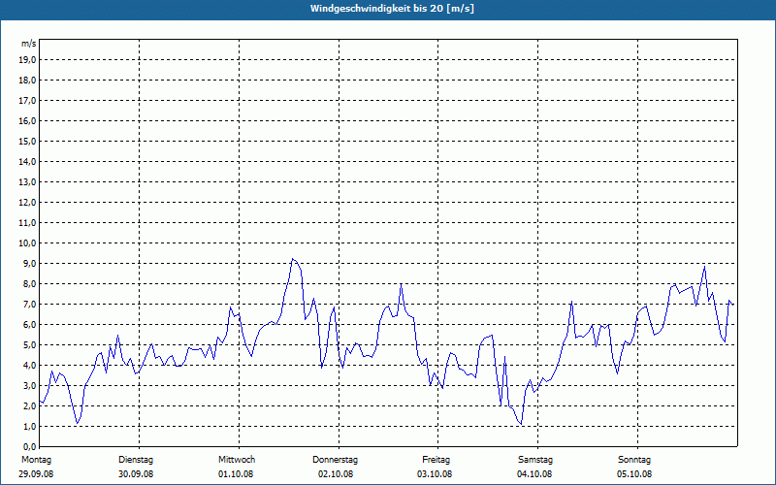776x485 pixels.
Task: Click the 0,0 axis value
Action: [x=29, y=446]
